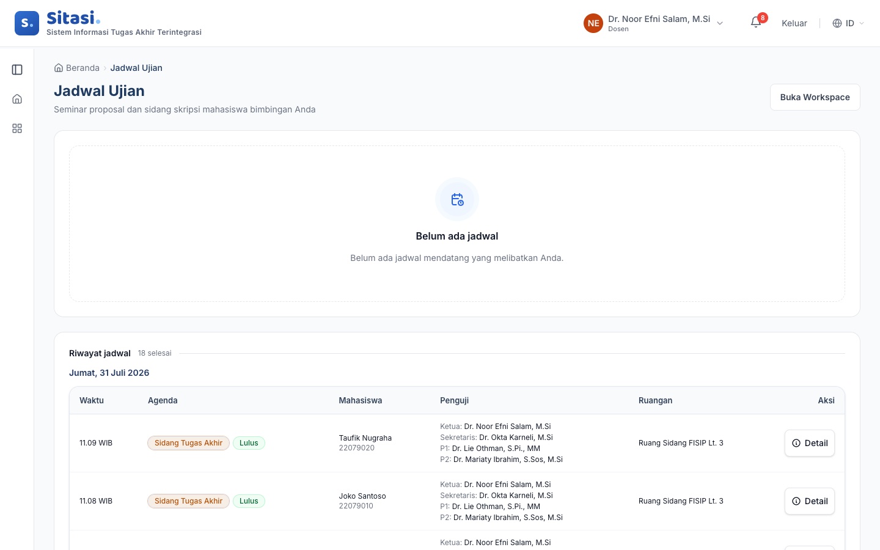The height and width of the screenshot is (550, 880).
Task: Click the Jadwal Ujian page title
Action: (100, 90)
